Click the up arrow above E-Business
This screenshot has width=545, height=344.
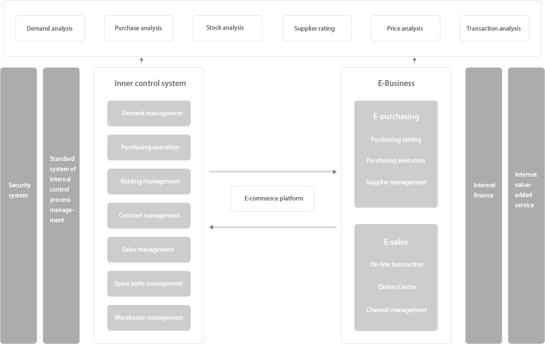click(414, 61)
